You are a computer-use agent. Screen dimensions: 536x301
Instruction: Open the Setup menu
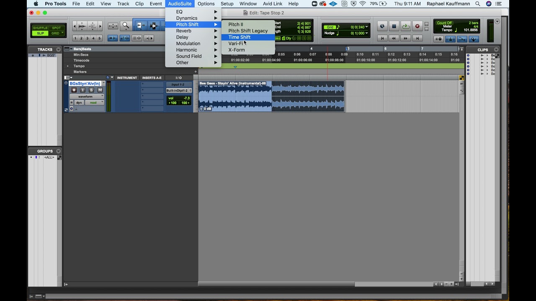pos(227,4)
